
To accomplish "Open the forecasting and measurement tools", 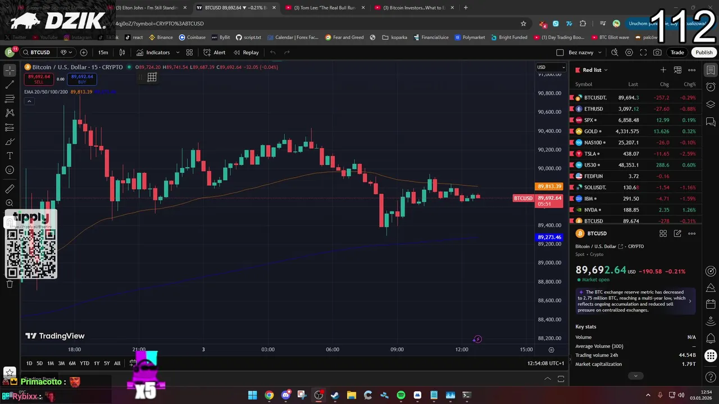I will (10, 127).
